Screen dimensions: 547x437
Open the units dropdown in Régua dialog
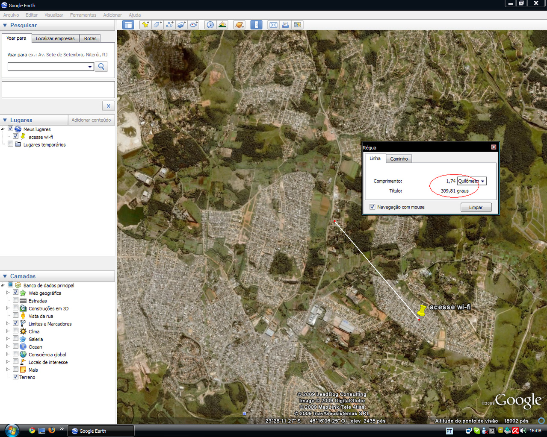click(x=482, y=181)
